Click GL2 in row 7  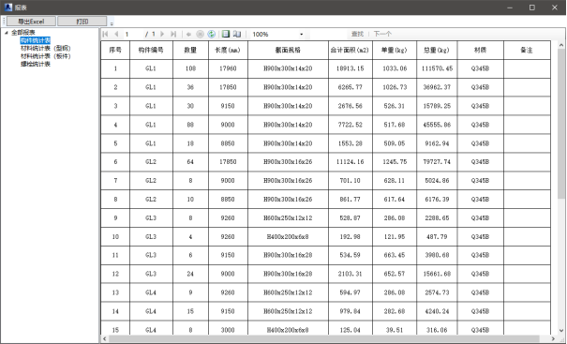151,181
